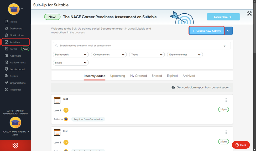The image size is (256, 151).
Task: Click the Learn More button
Action: tap(223, 17)
